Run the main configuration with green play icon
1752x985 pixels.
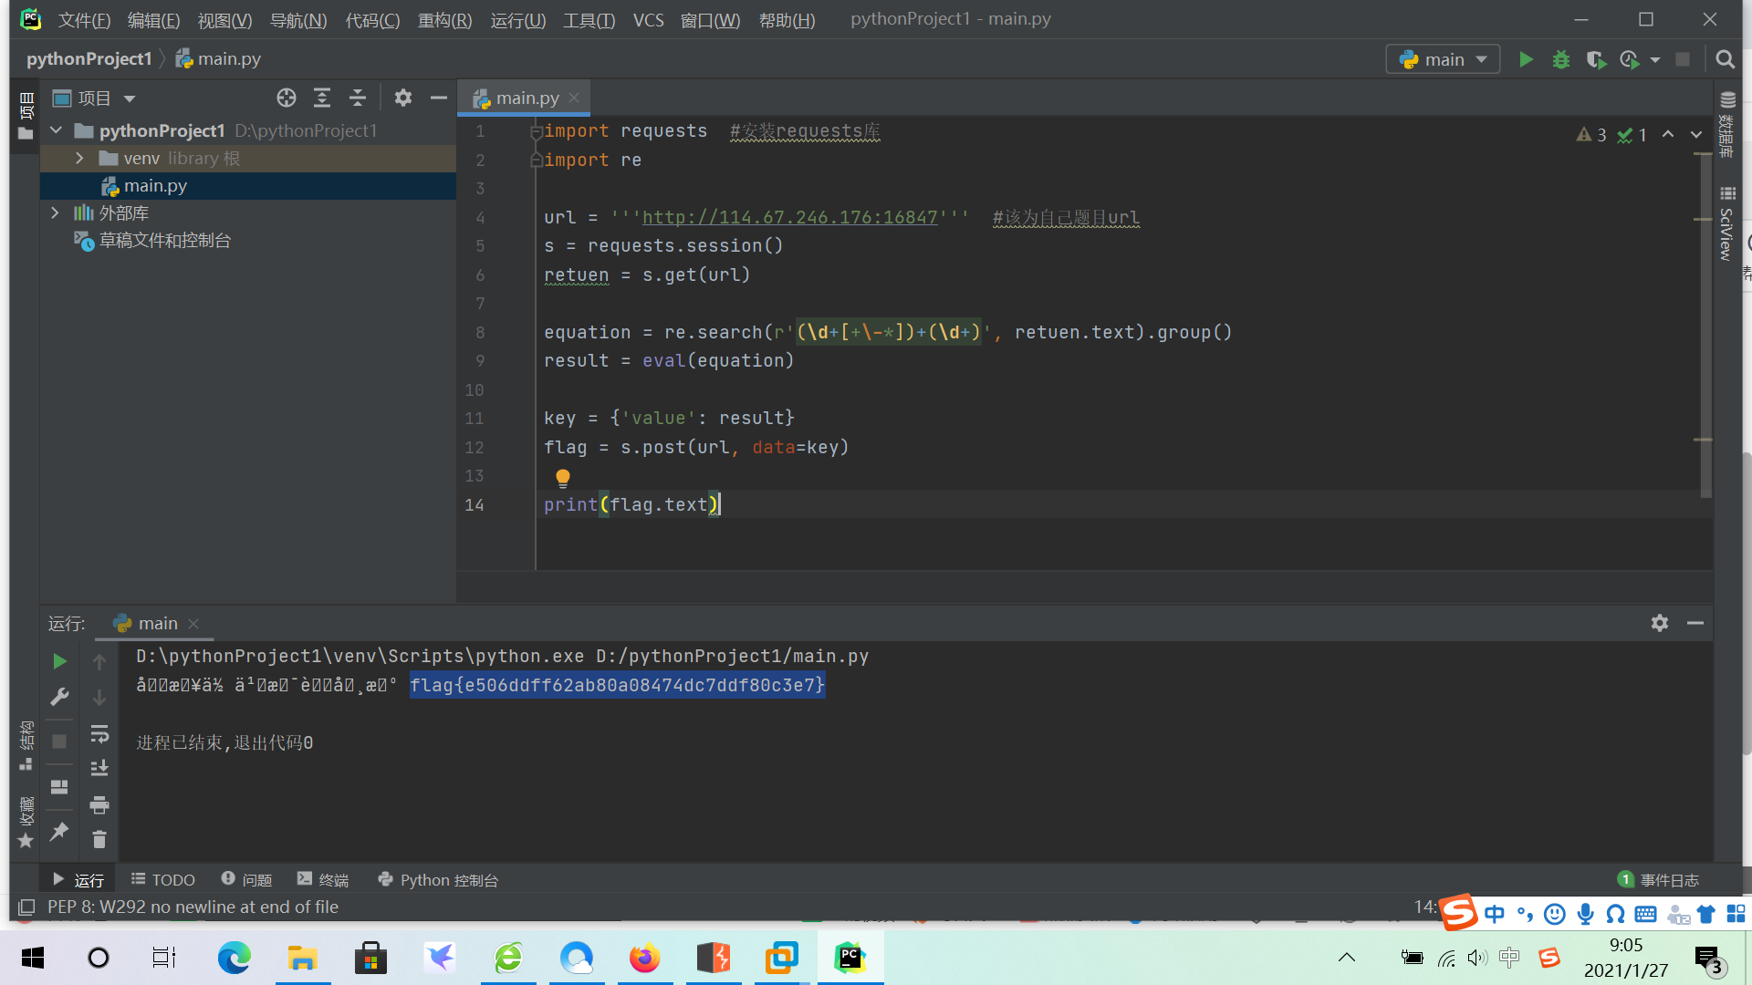tap(1526, 59)
